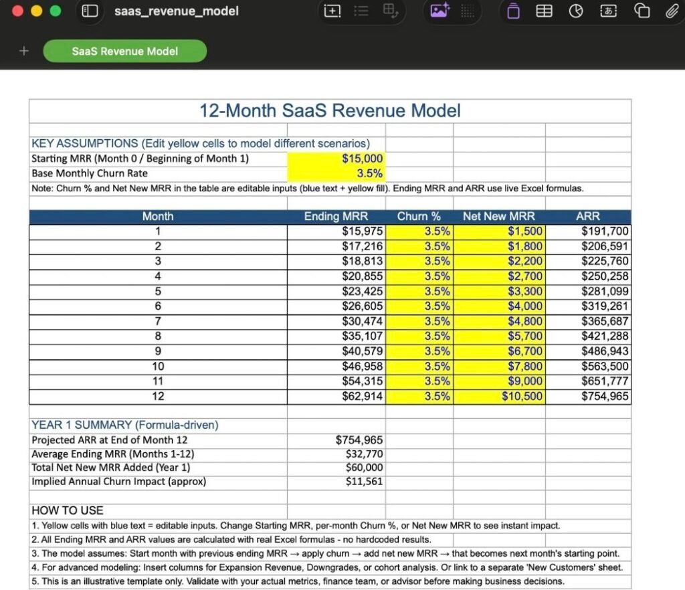This screenshot has width=685, height=590.
Task: Select Month 4 Ending MRR cell $20,855
Action: [336, 276]
